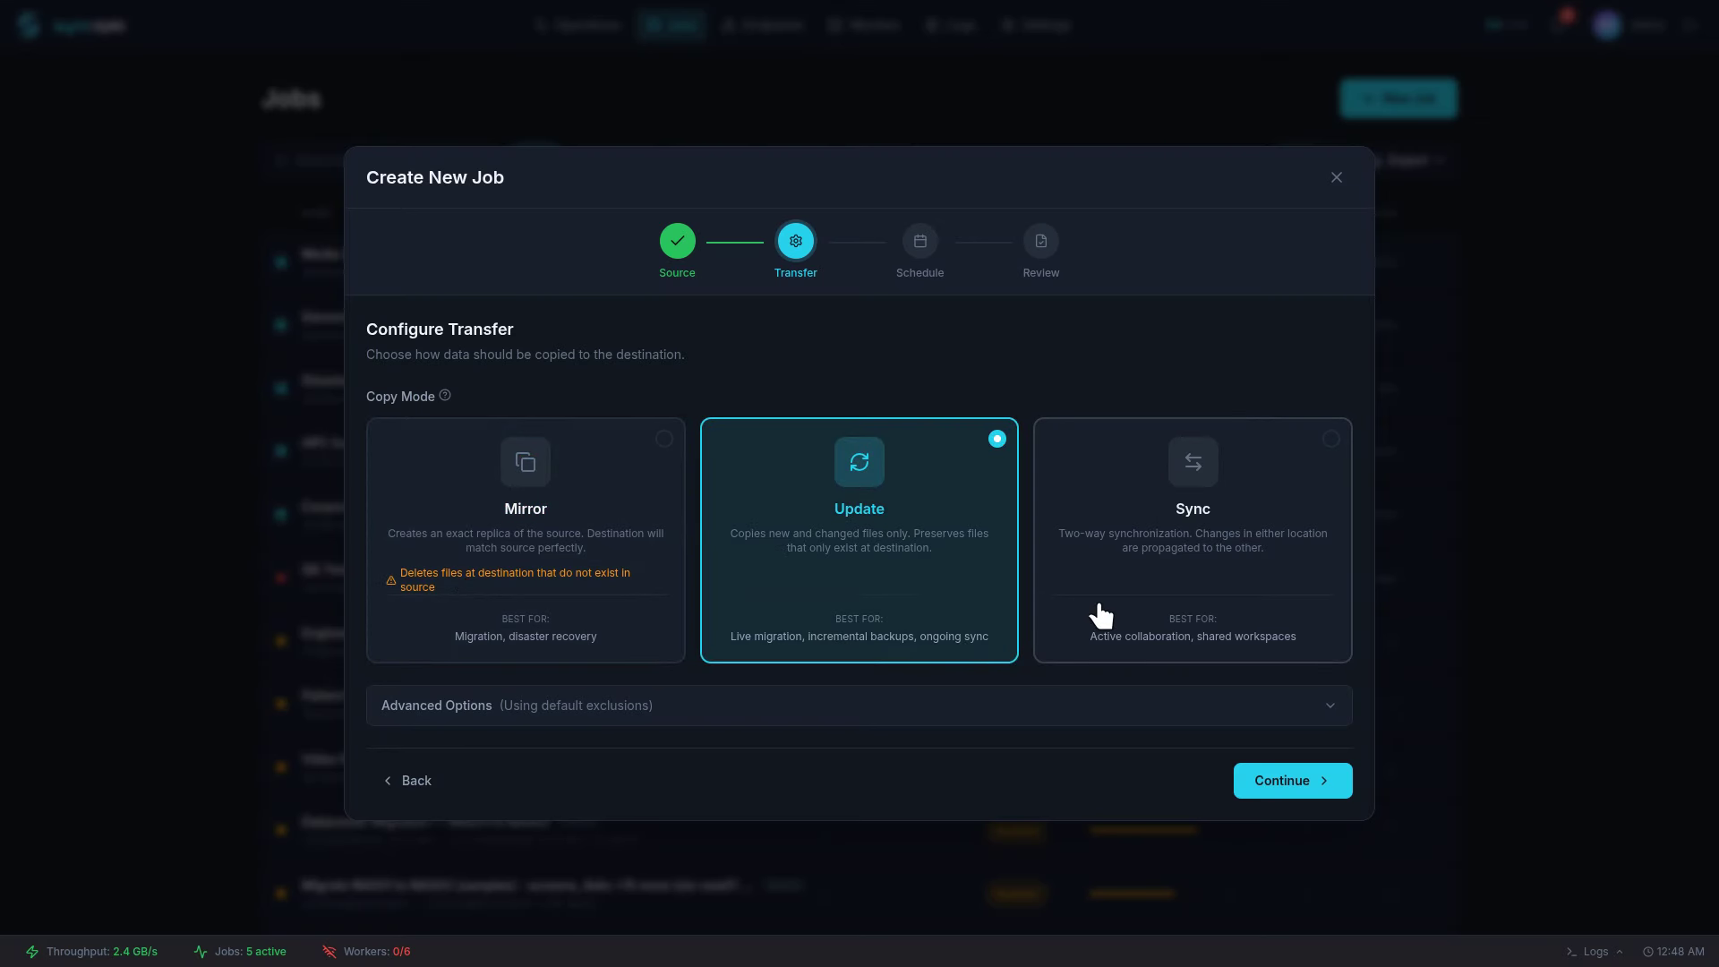Go Back to previous step
The height and width of the screenshot is (967, 1719).
(407, 781)
